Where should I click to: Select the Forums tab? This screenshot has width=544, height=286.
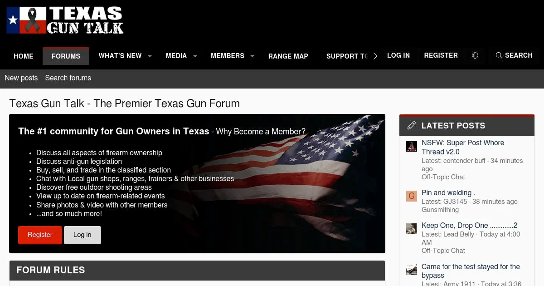66,56
